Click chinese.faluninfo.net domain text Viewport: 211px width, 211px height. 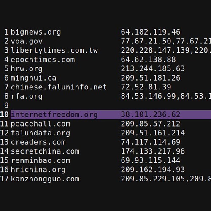point(59,87)
